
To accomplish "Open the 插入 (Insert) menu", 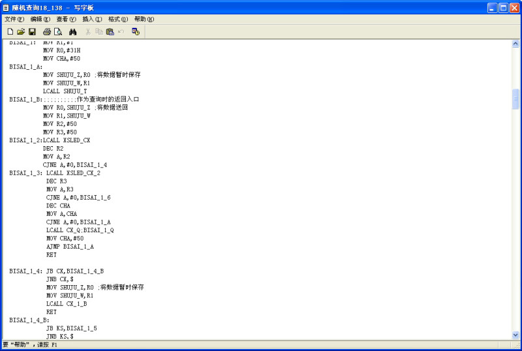I will coord(92,19).
